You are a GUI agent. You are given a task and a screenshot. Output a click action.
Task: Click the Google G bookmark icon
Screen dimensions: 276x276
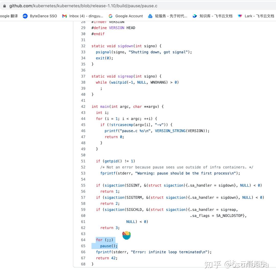pyautogui.click(x=111, y=16)
